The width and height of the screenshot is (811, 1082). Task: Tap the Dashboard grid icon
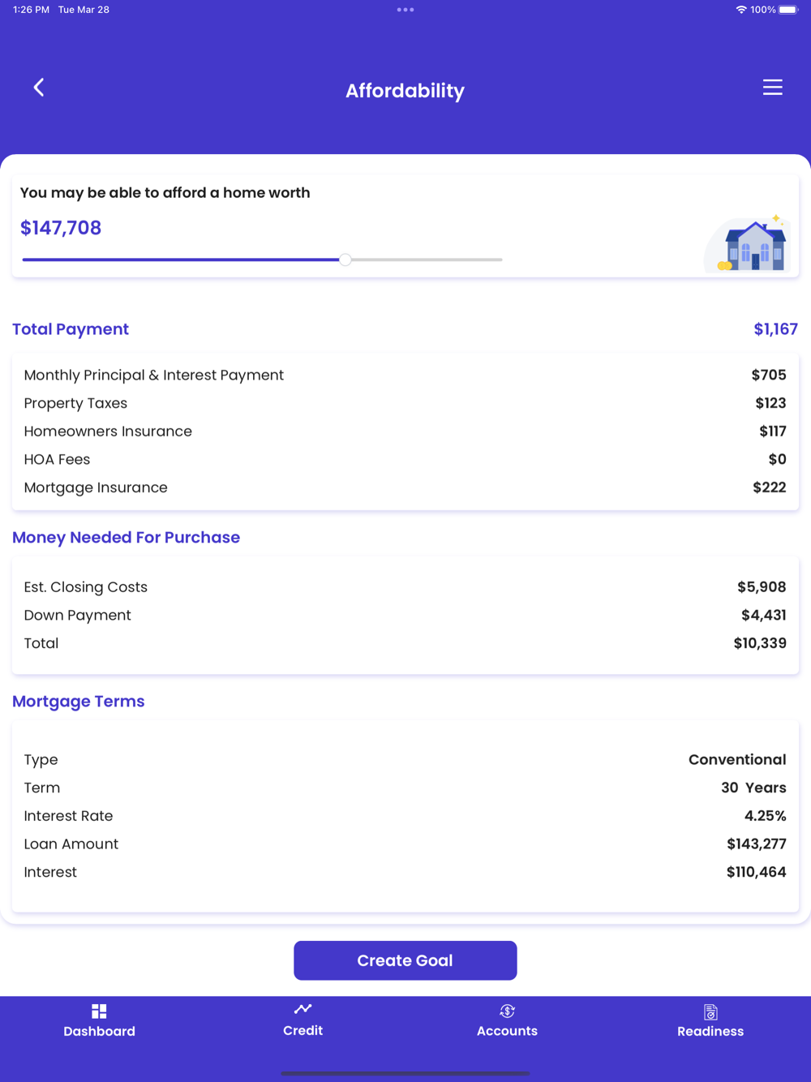pyautogui.click(x=99, y=1011)
